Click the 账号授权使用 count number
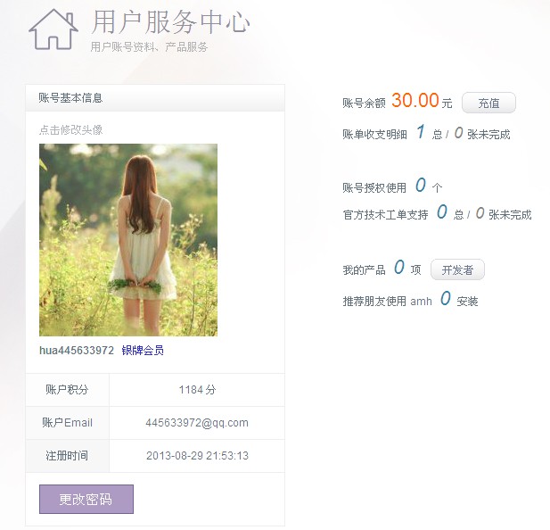This screenshot has width=550, height=530. pos(420,186)
